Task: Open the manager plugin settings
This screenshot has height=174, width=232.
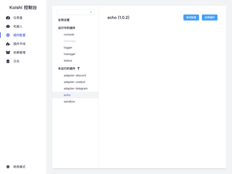Action: click(x=70, y=54)
